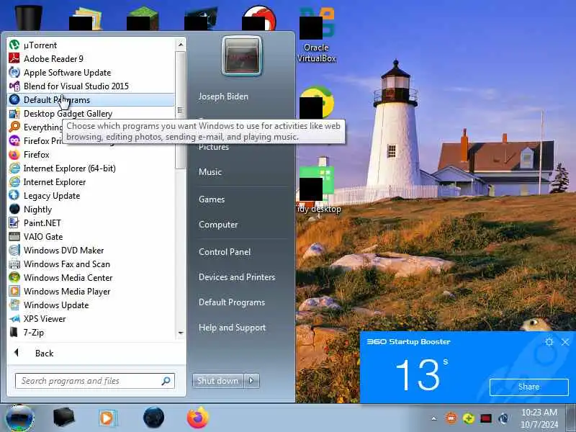
Task: Launch Firefox from the taskbar
Action: point(197,418)
